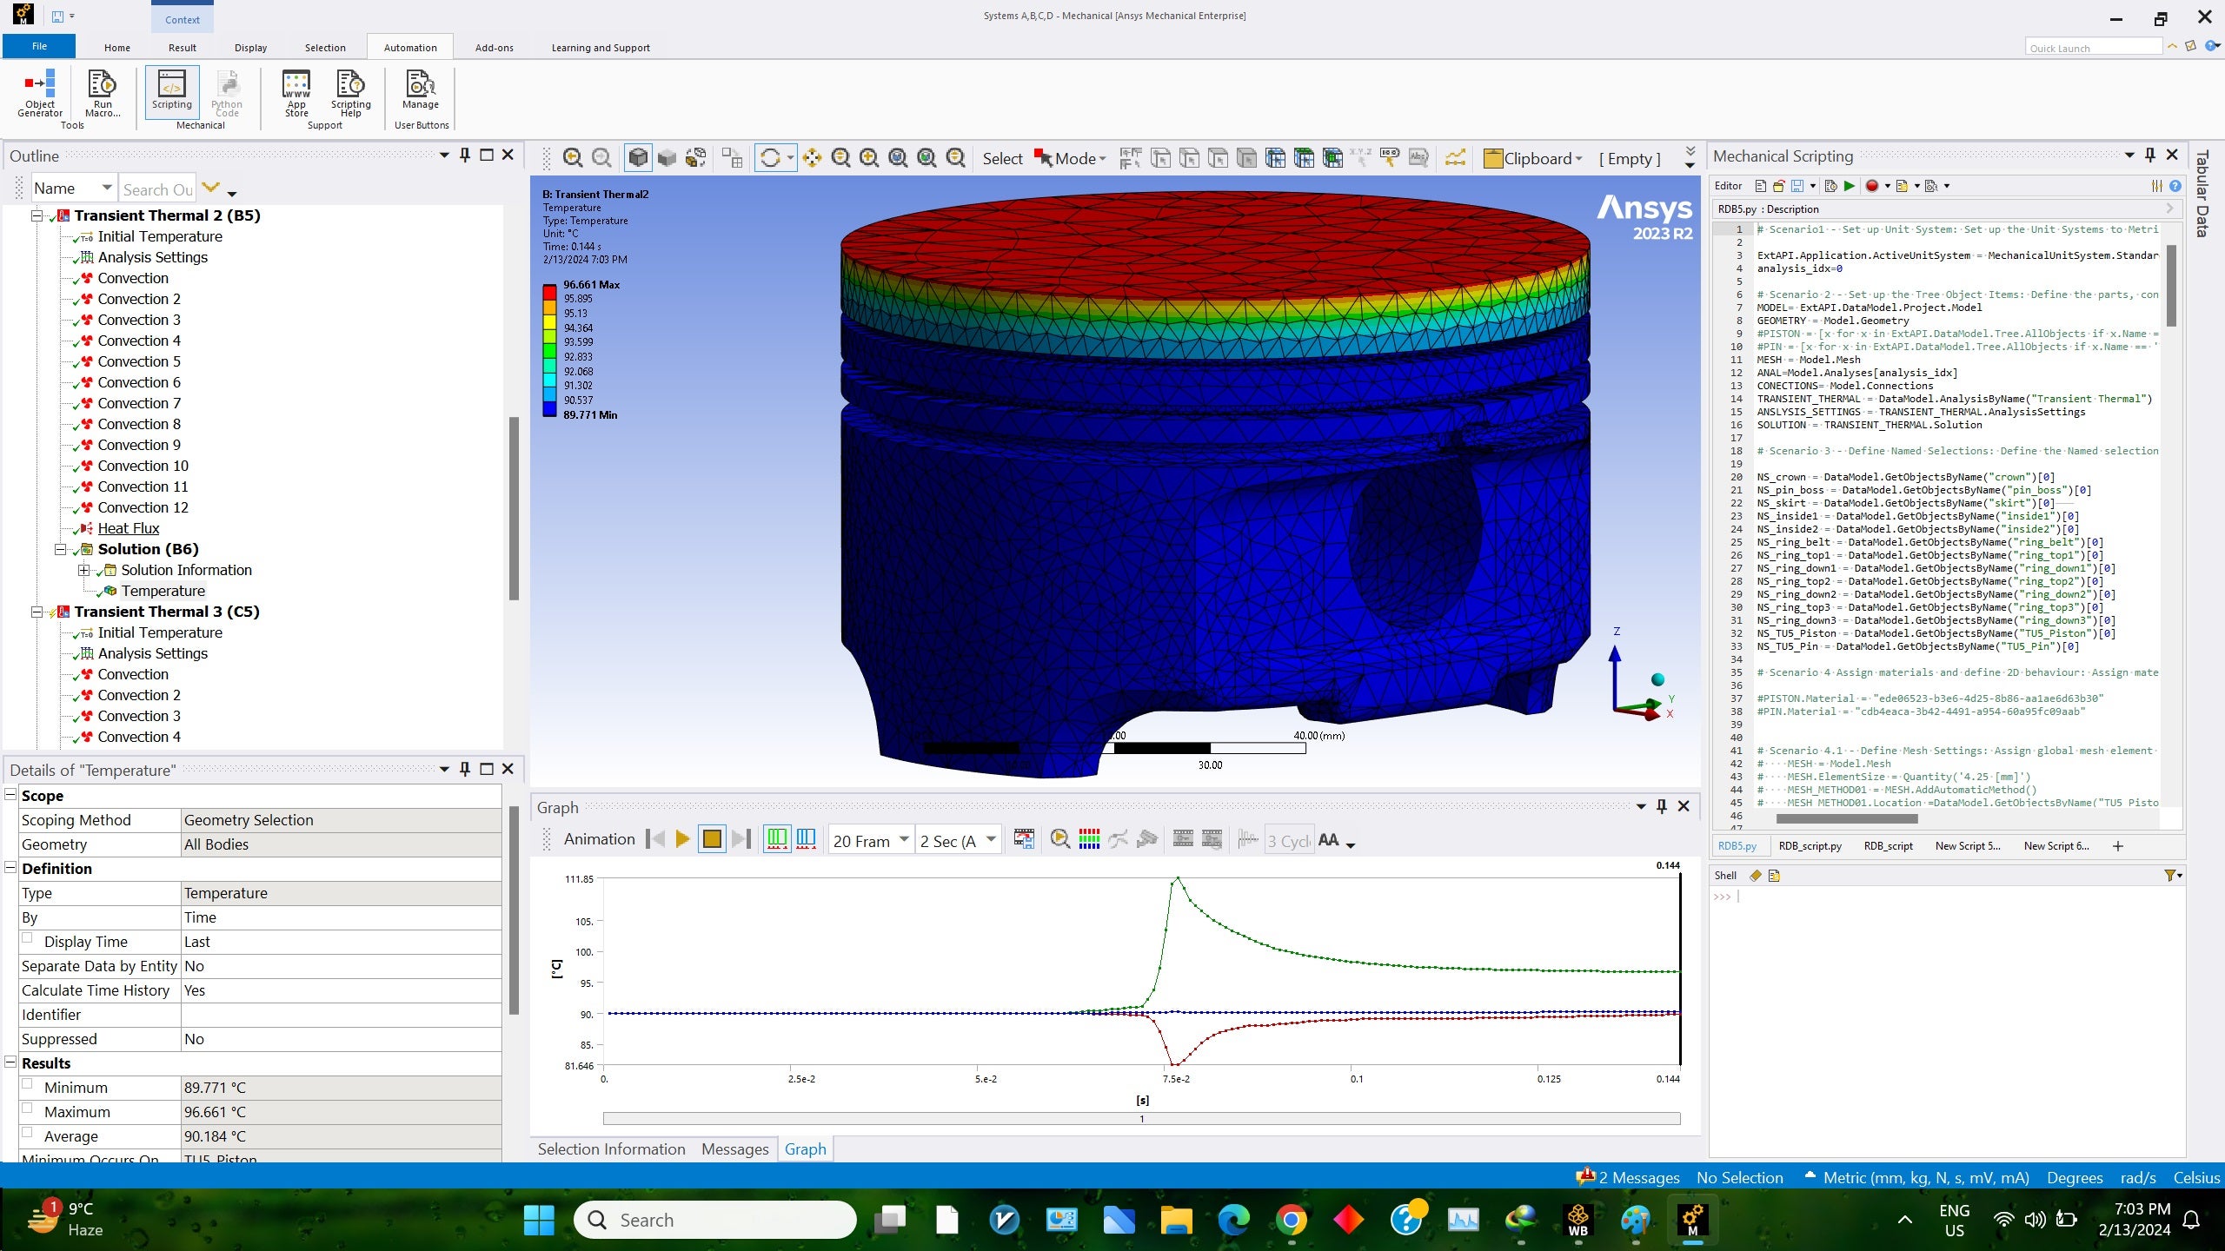The height and width of the screenshot is (1251, 2225).
Task: Select the Heat Flux tree item
Action: 129,528
